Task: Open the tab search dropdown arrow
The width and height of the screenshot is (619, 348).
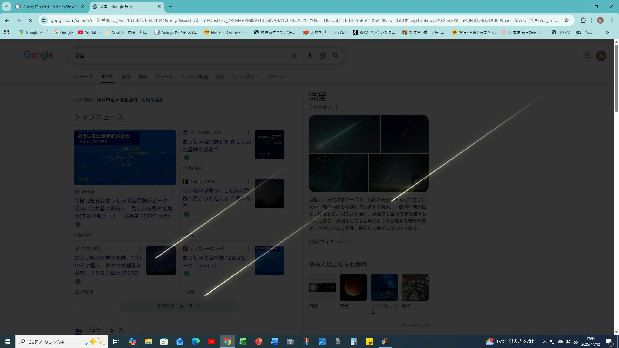Action: click(6, 6)
